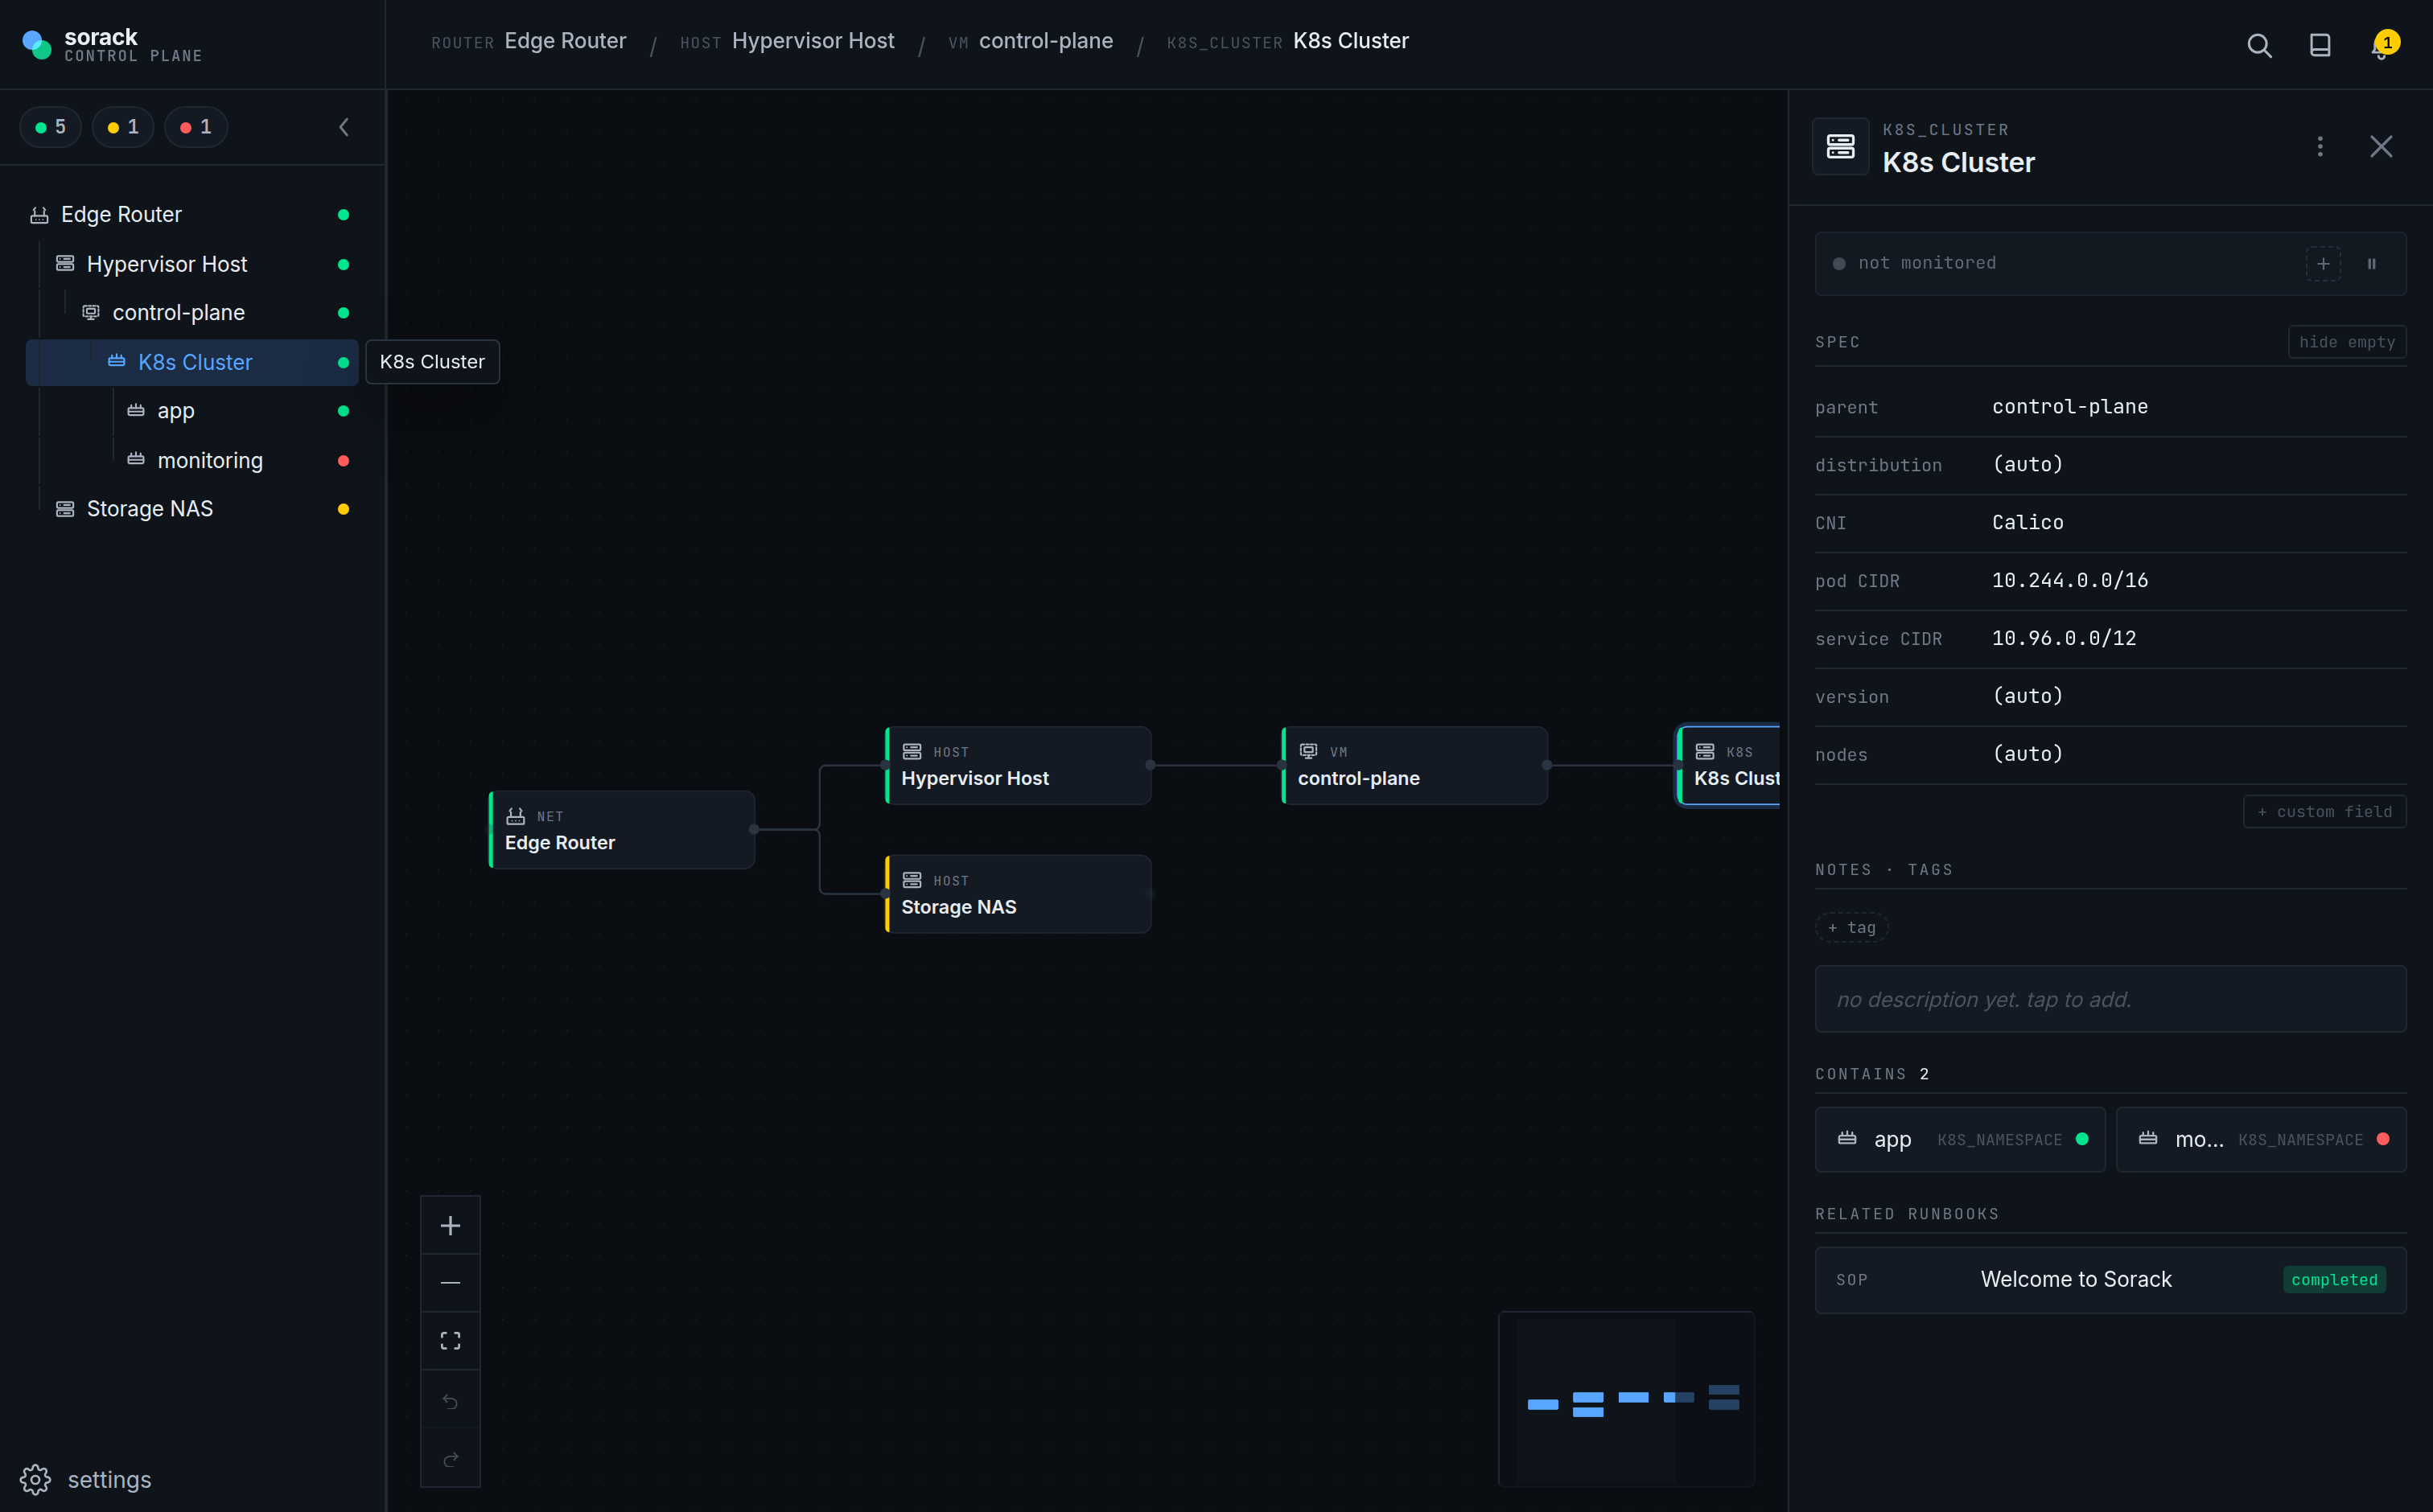2433x1512 pixels.
Task: Redo the canvas change
Action: pos(451,1459)
